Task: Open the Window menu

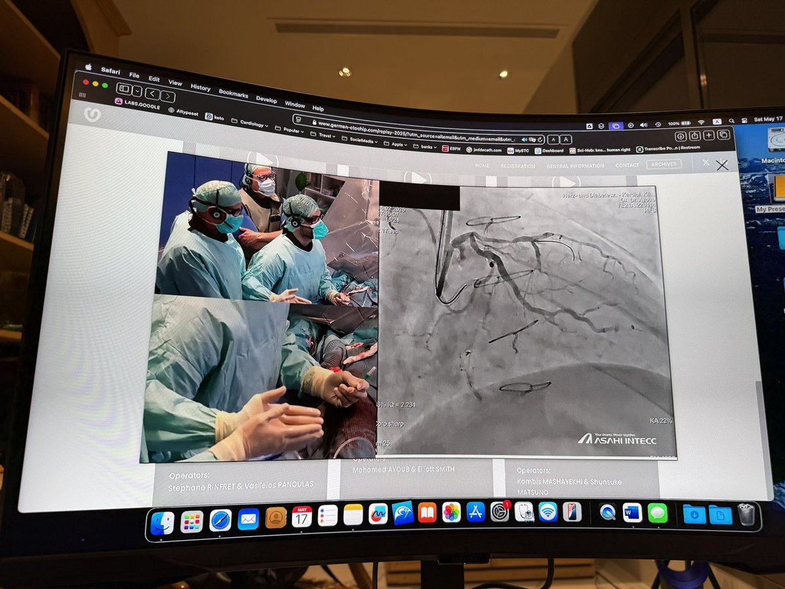Action: click(x=294, y=104)
